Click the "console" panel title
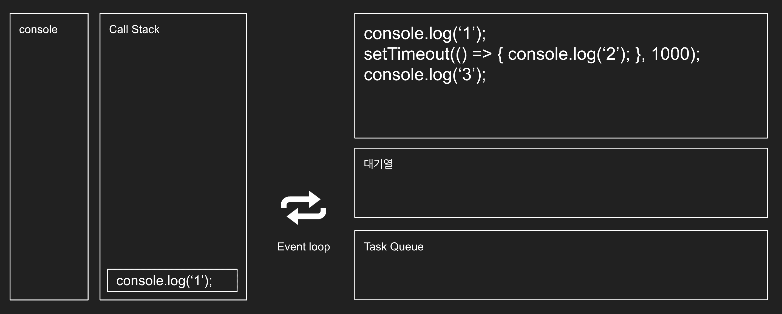Screen dimensions: 782x314 38,29
